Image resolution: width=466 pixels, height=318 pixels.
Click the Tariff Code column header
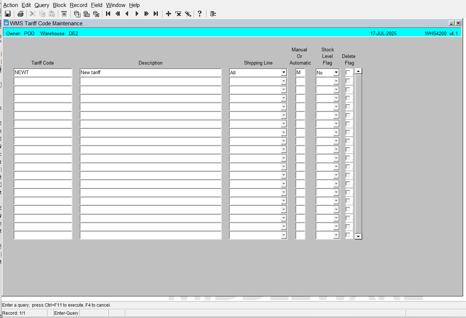coord(43,63)
